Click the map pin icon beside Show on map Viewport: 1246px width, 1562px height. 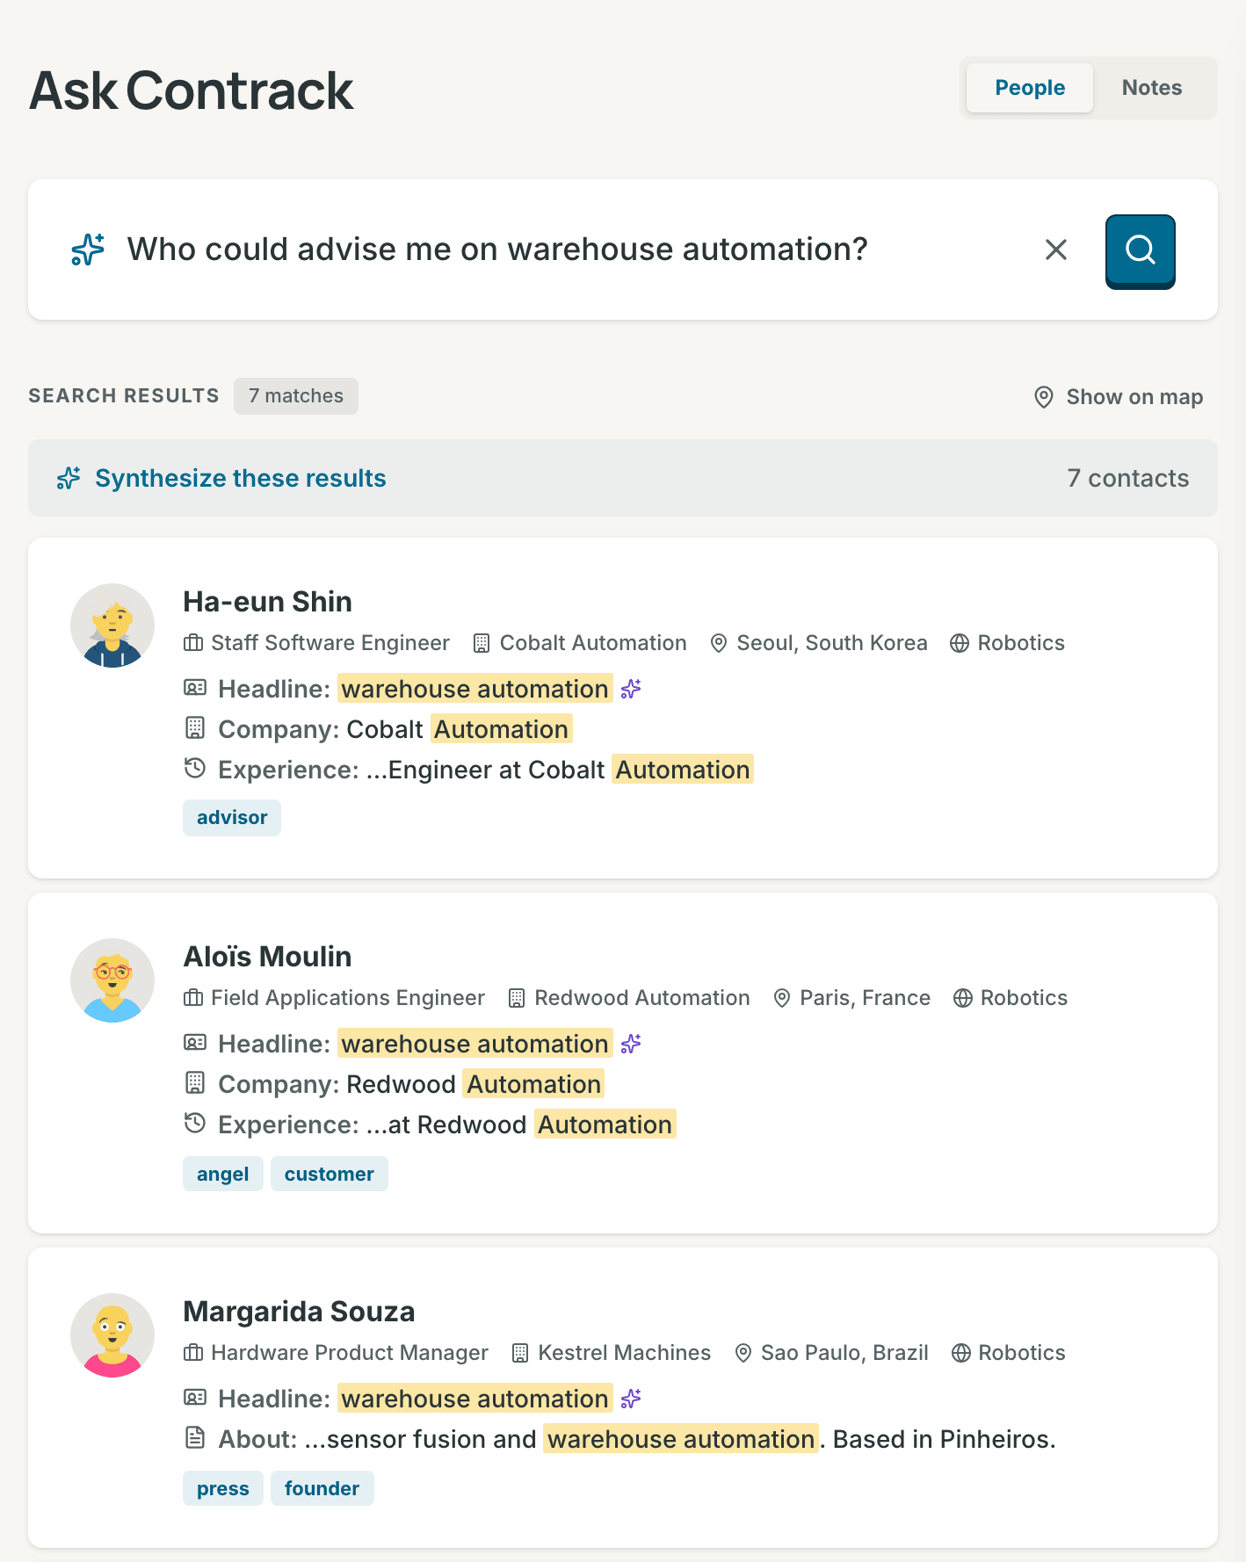1044,397
